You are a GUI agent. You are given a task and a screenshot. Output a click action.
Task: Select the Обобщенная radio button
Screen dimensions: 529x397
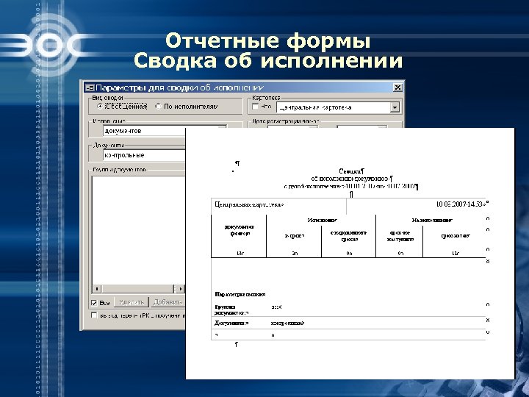[x=100, y=107]
